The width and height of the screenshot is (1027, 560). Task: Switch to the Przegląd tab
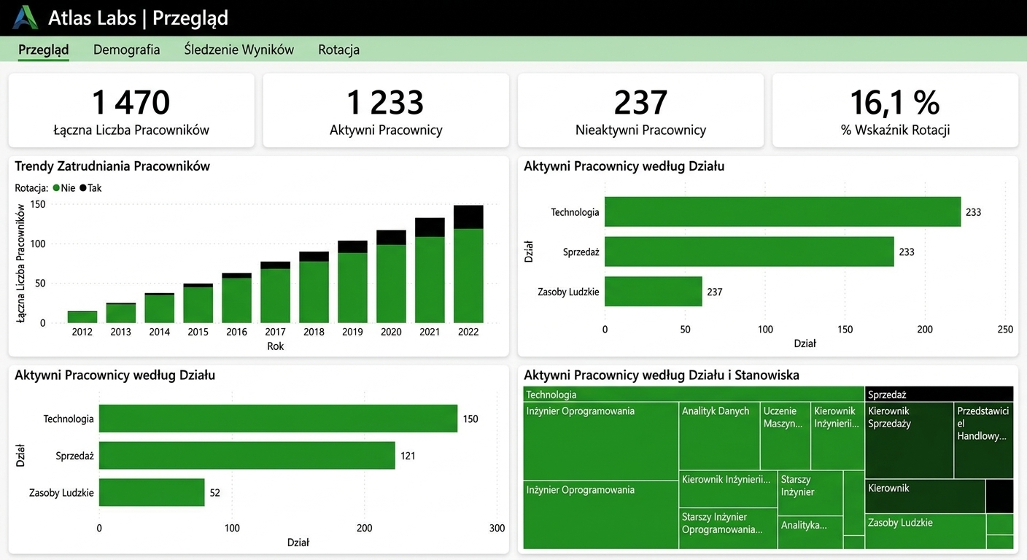tap(44, 50)
